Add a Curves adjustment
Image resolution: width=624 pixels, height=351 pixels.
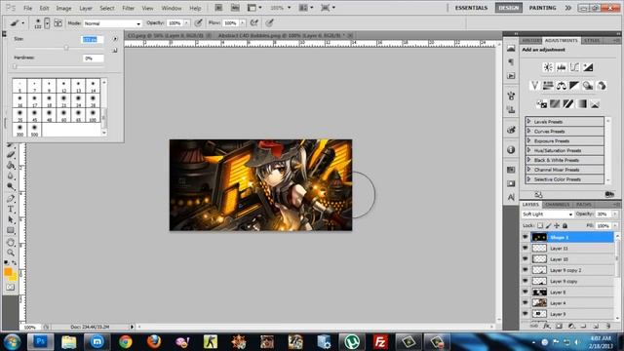pos(574,67)
